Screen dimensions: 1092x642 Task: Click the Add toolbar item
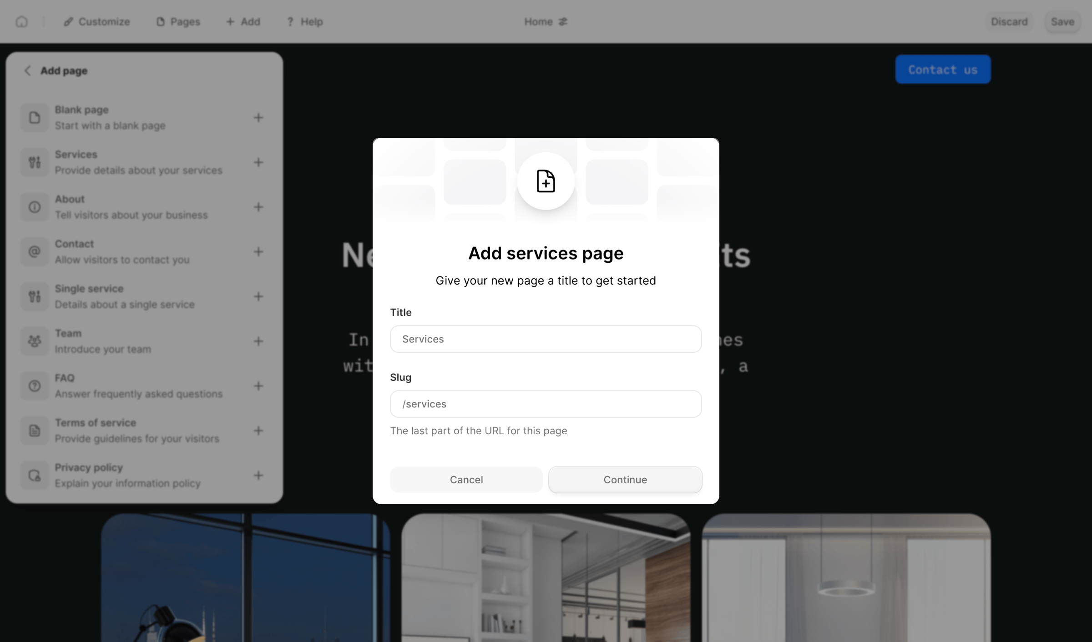(x=243, y=21)
